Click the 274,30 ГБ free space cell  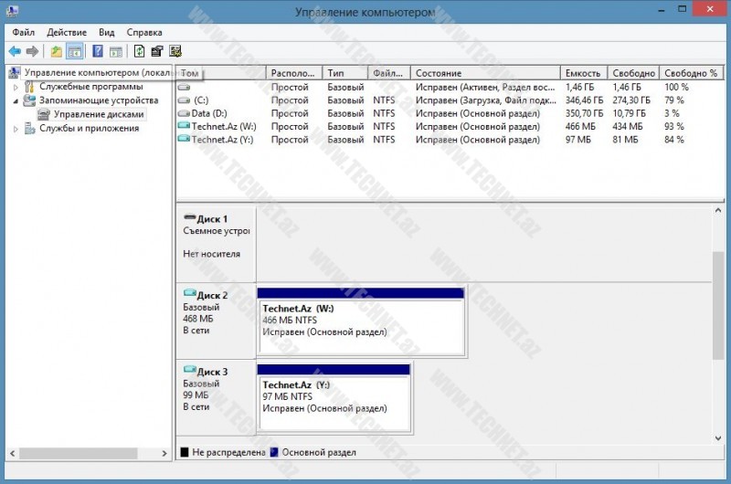631,100
